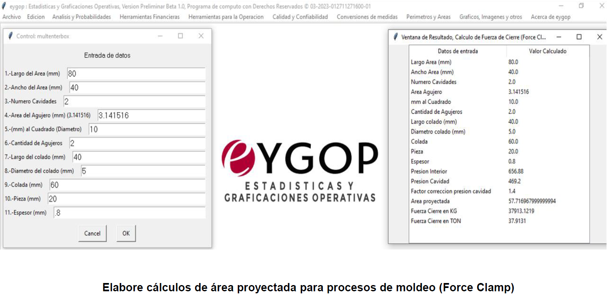The height and width of the screenshot is (295, 610).
Task: Click the feather icon in Ventana de Resultado titlebar
Action: 395,37
